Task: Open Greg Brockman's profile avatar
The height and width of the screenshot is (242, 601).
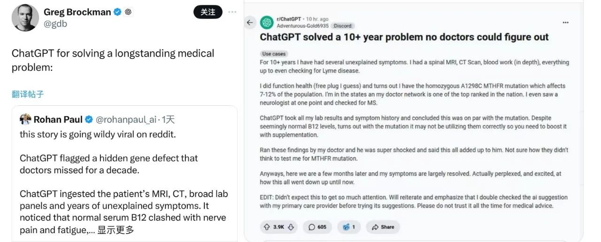Action: 25,18
